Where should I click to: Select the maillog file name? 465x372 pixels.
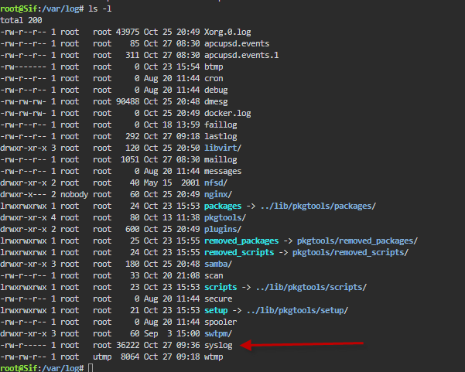[221, 159]
